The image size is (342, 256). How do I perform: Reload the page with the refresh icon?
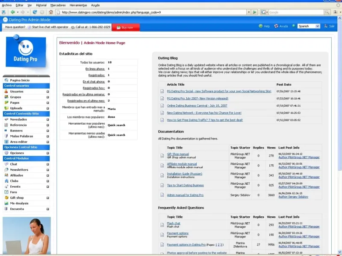click(35, 12)
